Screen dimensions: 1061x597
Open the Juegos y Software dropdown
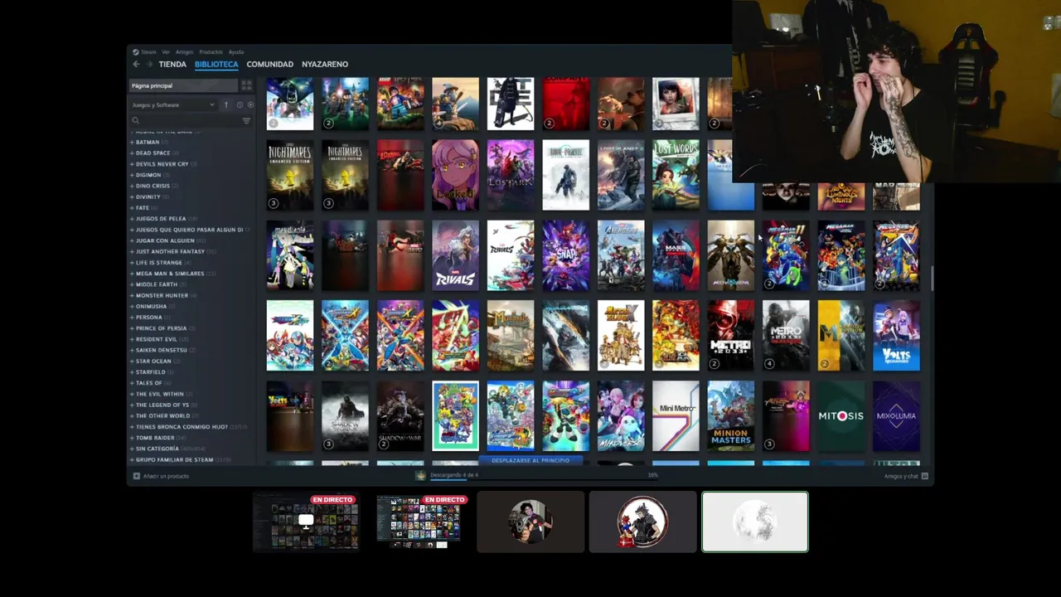pos(173,104)
